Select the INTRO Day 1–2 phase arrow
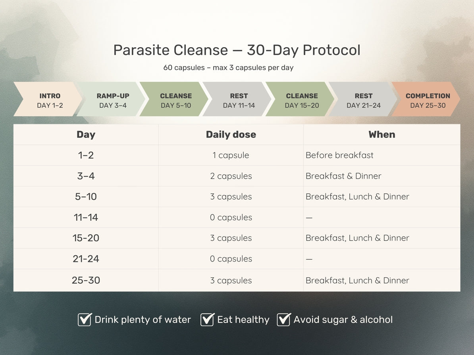474x355 pixels. pos(48,100)
